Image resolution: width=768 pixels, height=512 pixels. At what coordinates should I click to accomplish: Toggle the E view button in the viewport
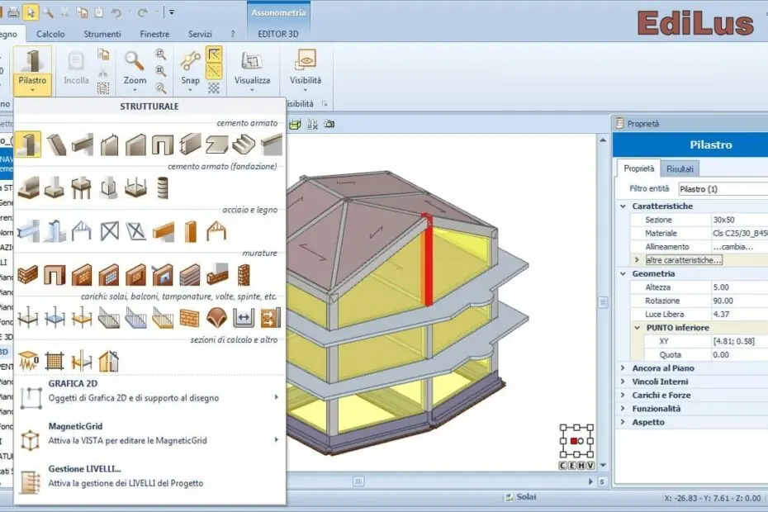tap(572, 466)
